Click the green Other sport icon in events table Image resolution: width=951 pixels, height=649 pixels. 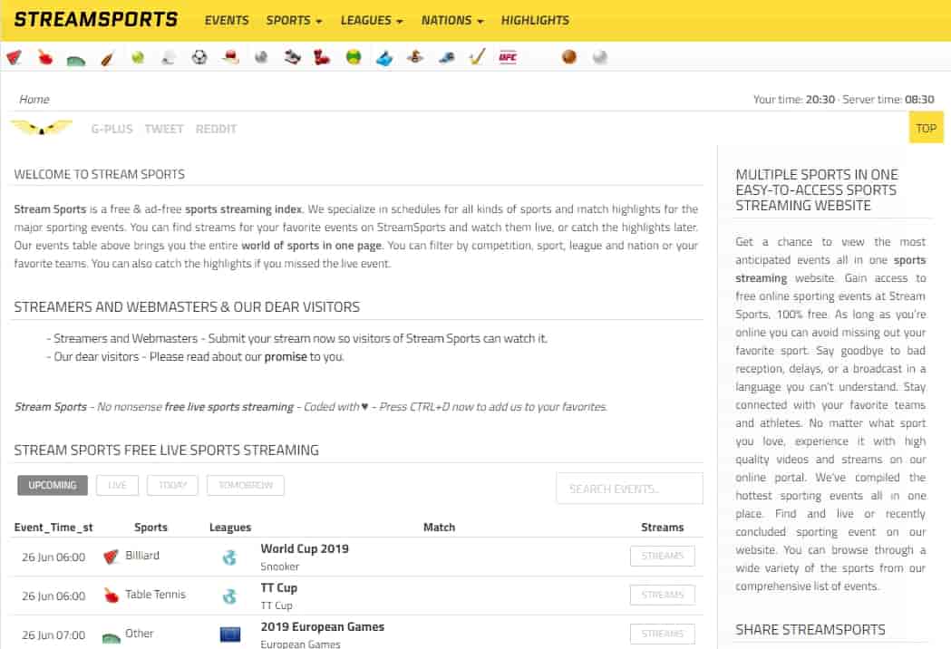(x=111, y=636)
